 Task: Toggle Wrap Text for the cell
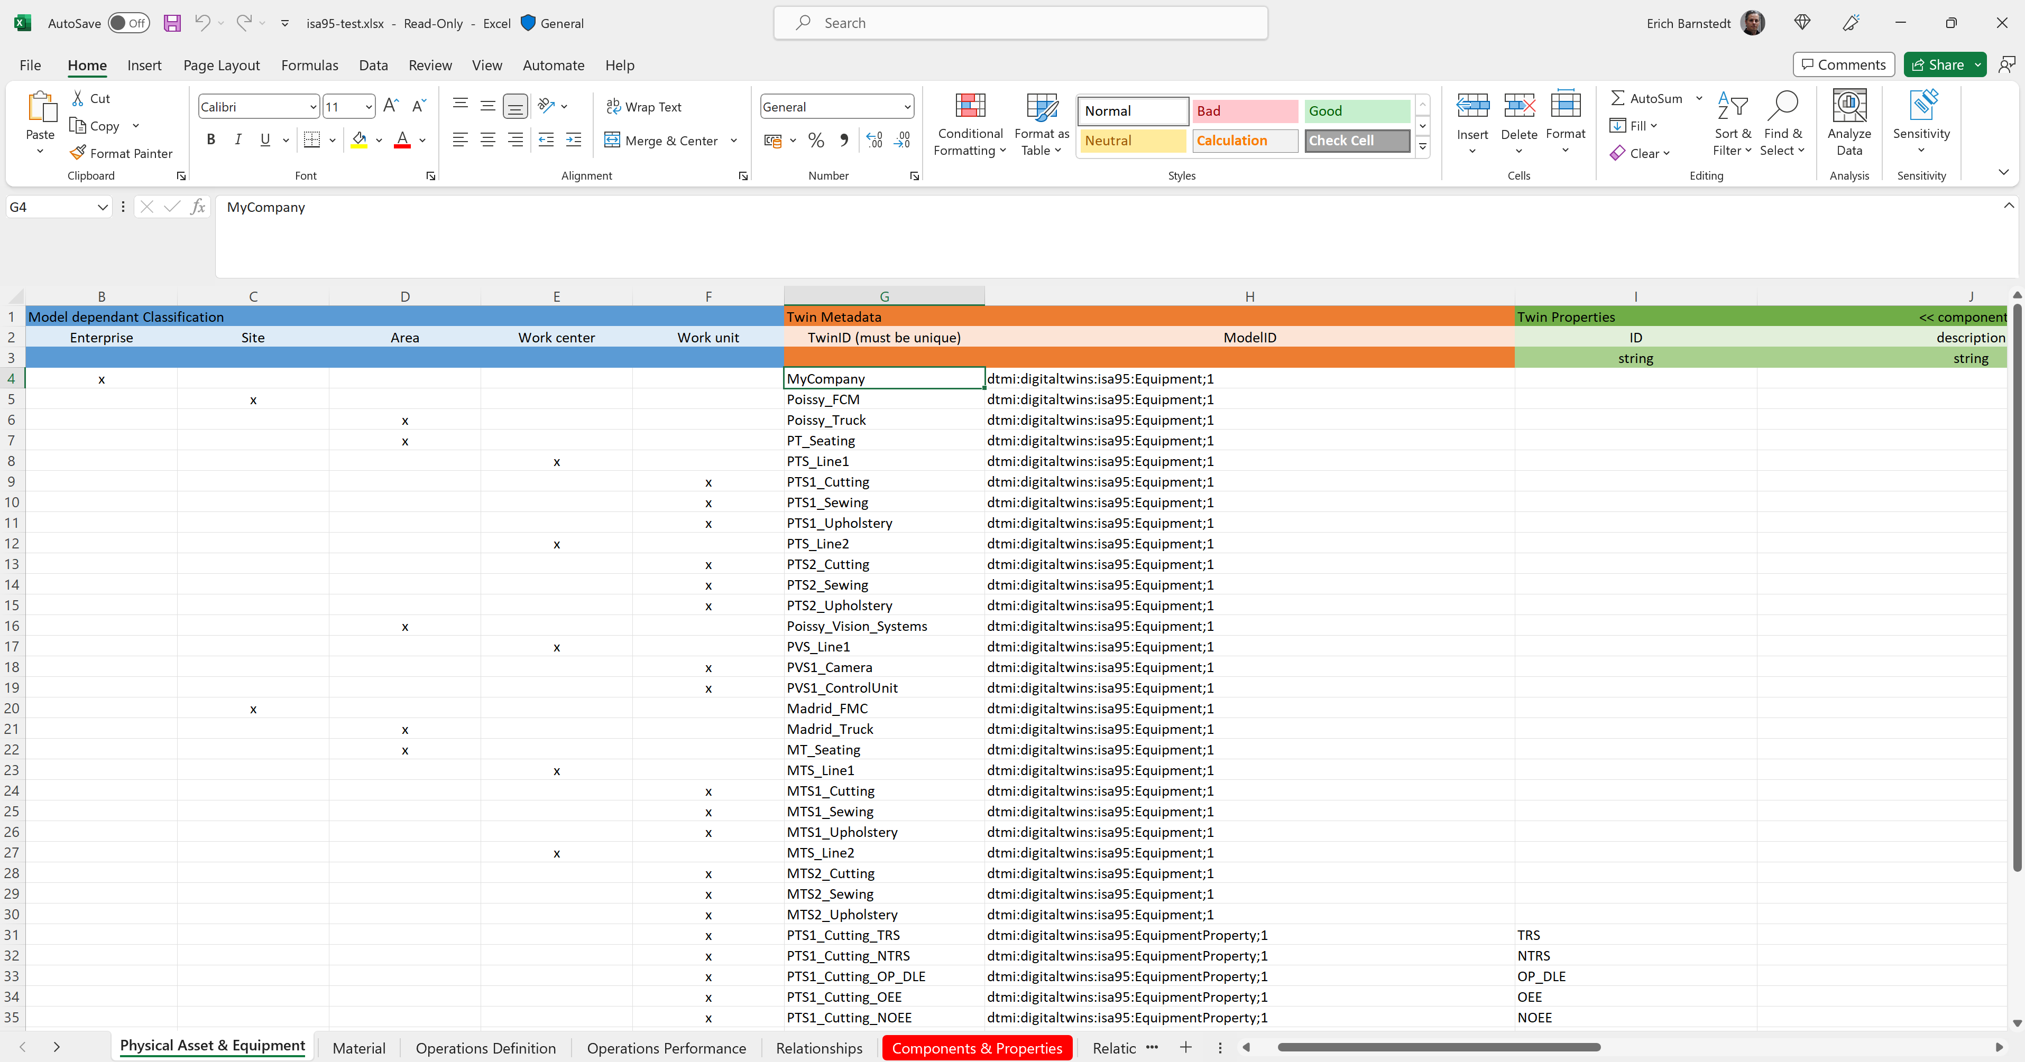644,106
